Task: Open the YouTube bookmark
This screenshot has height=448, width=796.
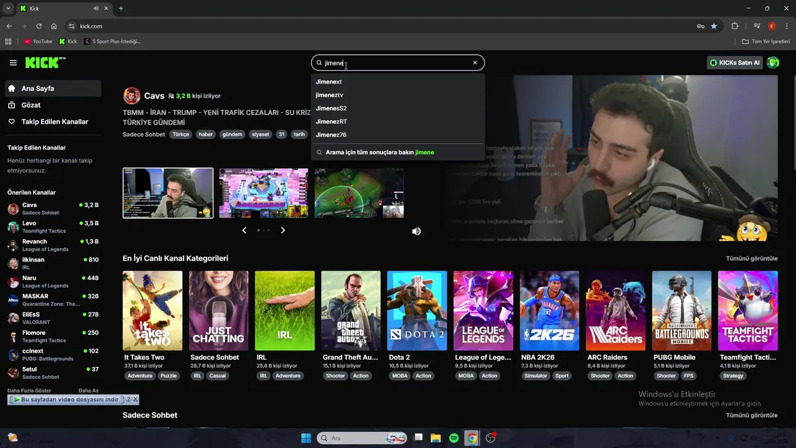Action: (38, 42)
